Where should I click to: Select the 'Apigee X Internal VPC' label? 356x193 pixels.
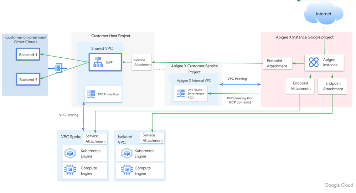point(194,80)
